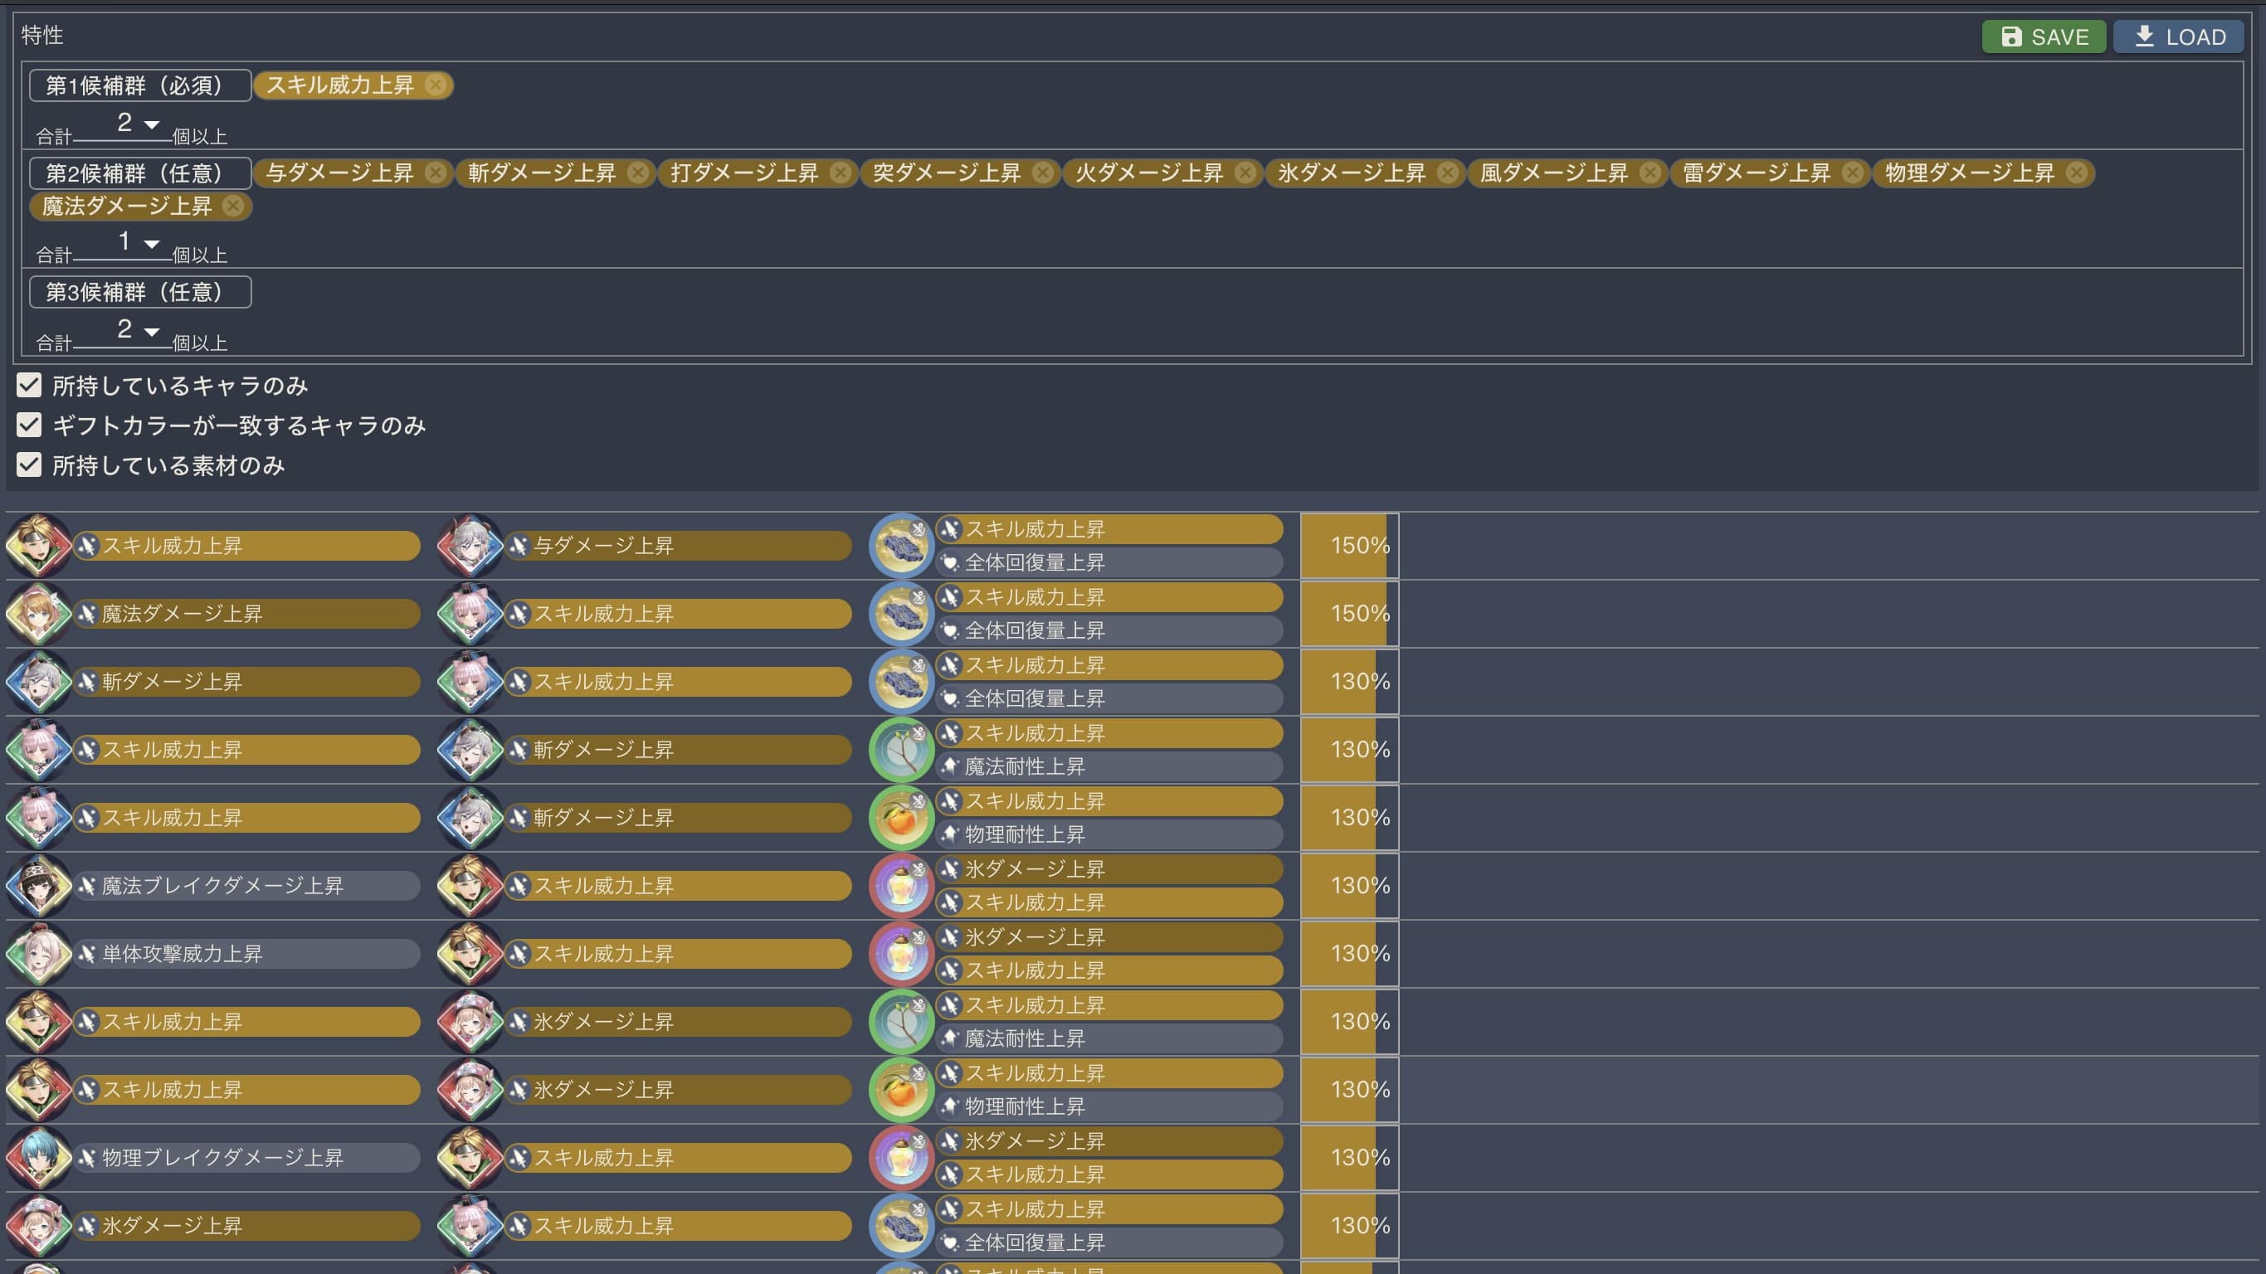2266x1274 pixels.
Task: Open 第1候補群（必須） selector
Action: (141, 85)
